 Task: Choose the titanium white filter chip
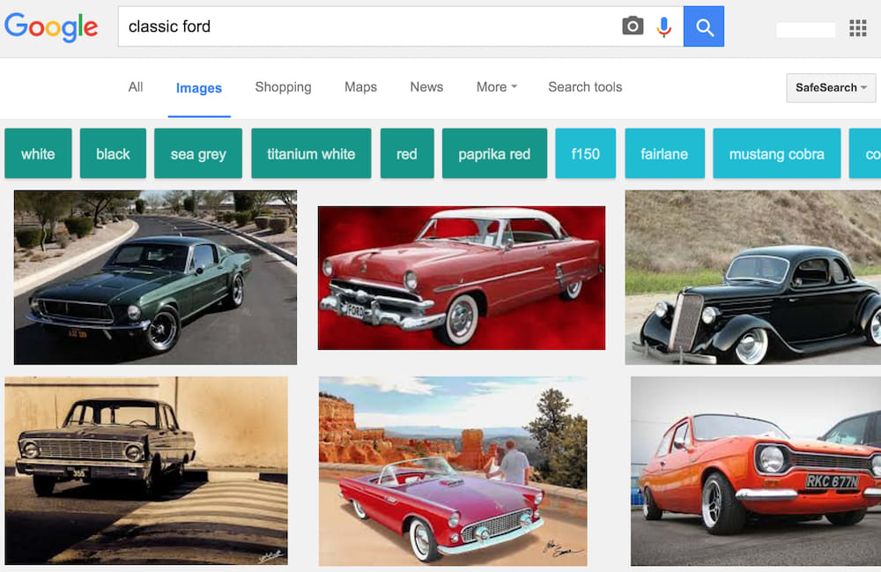click(x=311, y=153)
